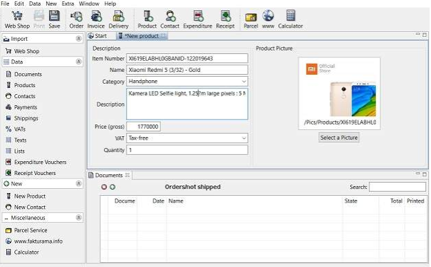Open Documents in the Data sidebar
The width and height of the screenshot is (431, 267).
pos(24,74)
